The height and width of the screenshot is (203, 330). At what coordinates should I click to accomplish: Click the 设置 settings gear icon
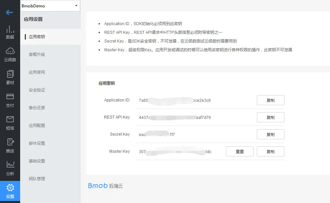[x=10, y=190]
